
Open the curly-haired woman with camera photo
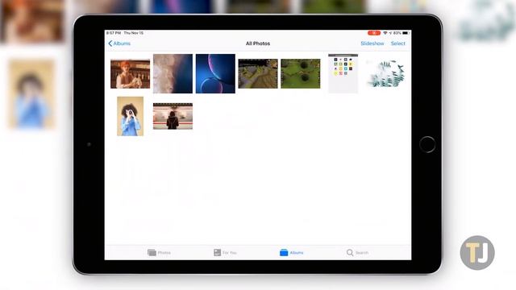131,116
